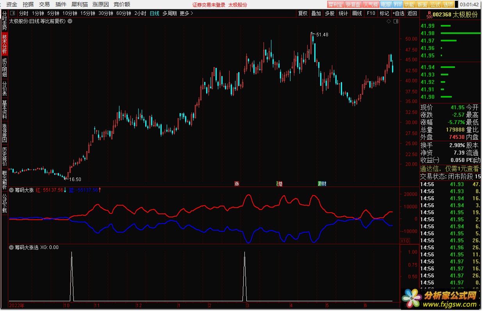Viewport: 483px width, 311px height.
Task: Switch to 技术分析 sidebar tab
Action: pos(4,44)
